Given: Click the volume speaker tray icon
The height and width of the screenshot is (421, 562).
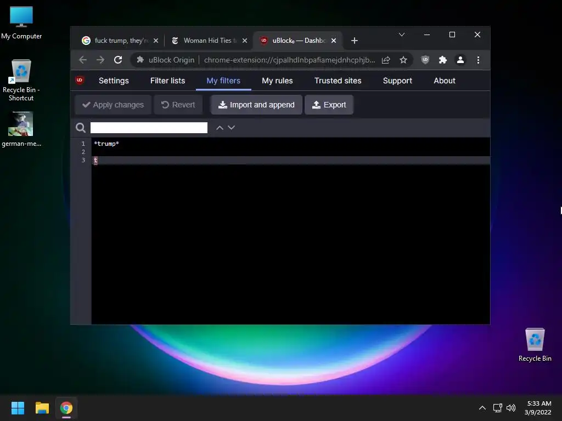Looking at the screenshot, I should pyautogui.click(x=511, y=408).
